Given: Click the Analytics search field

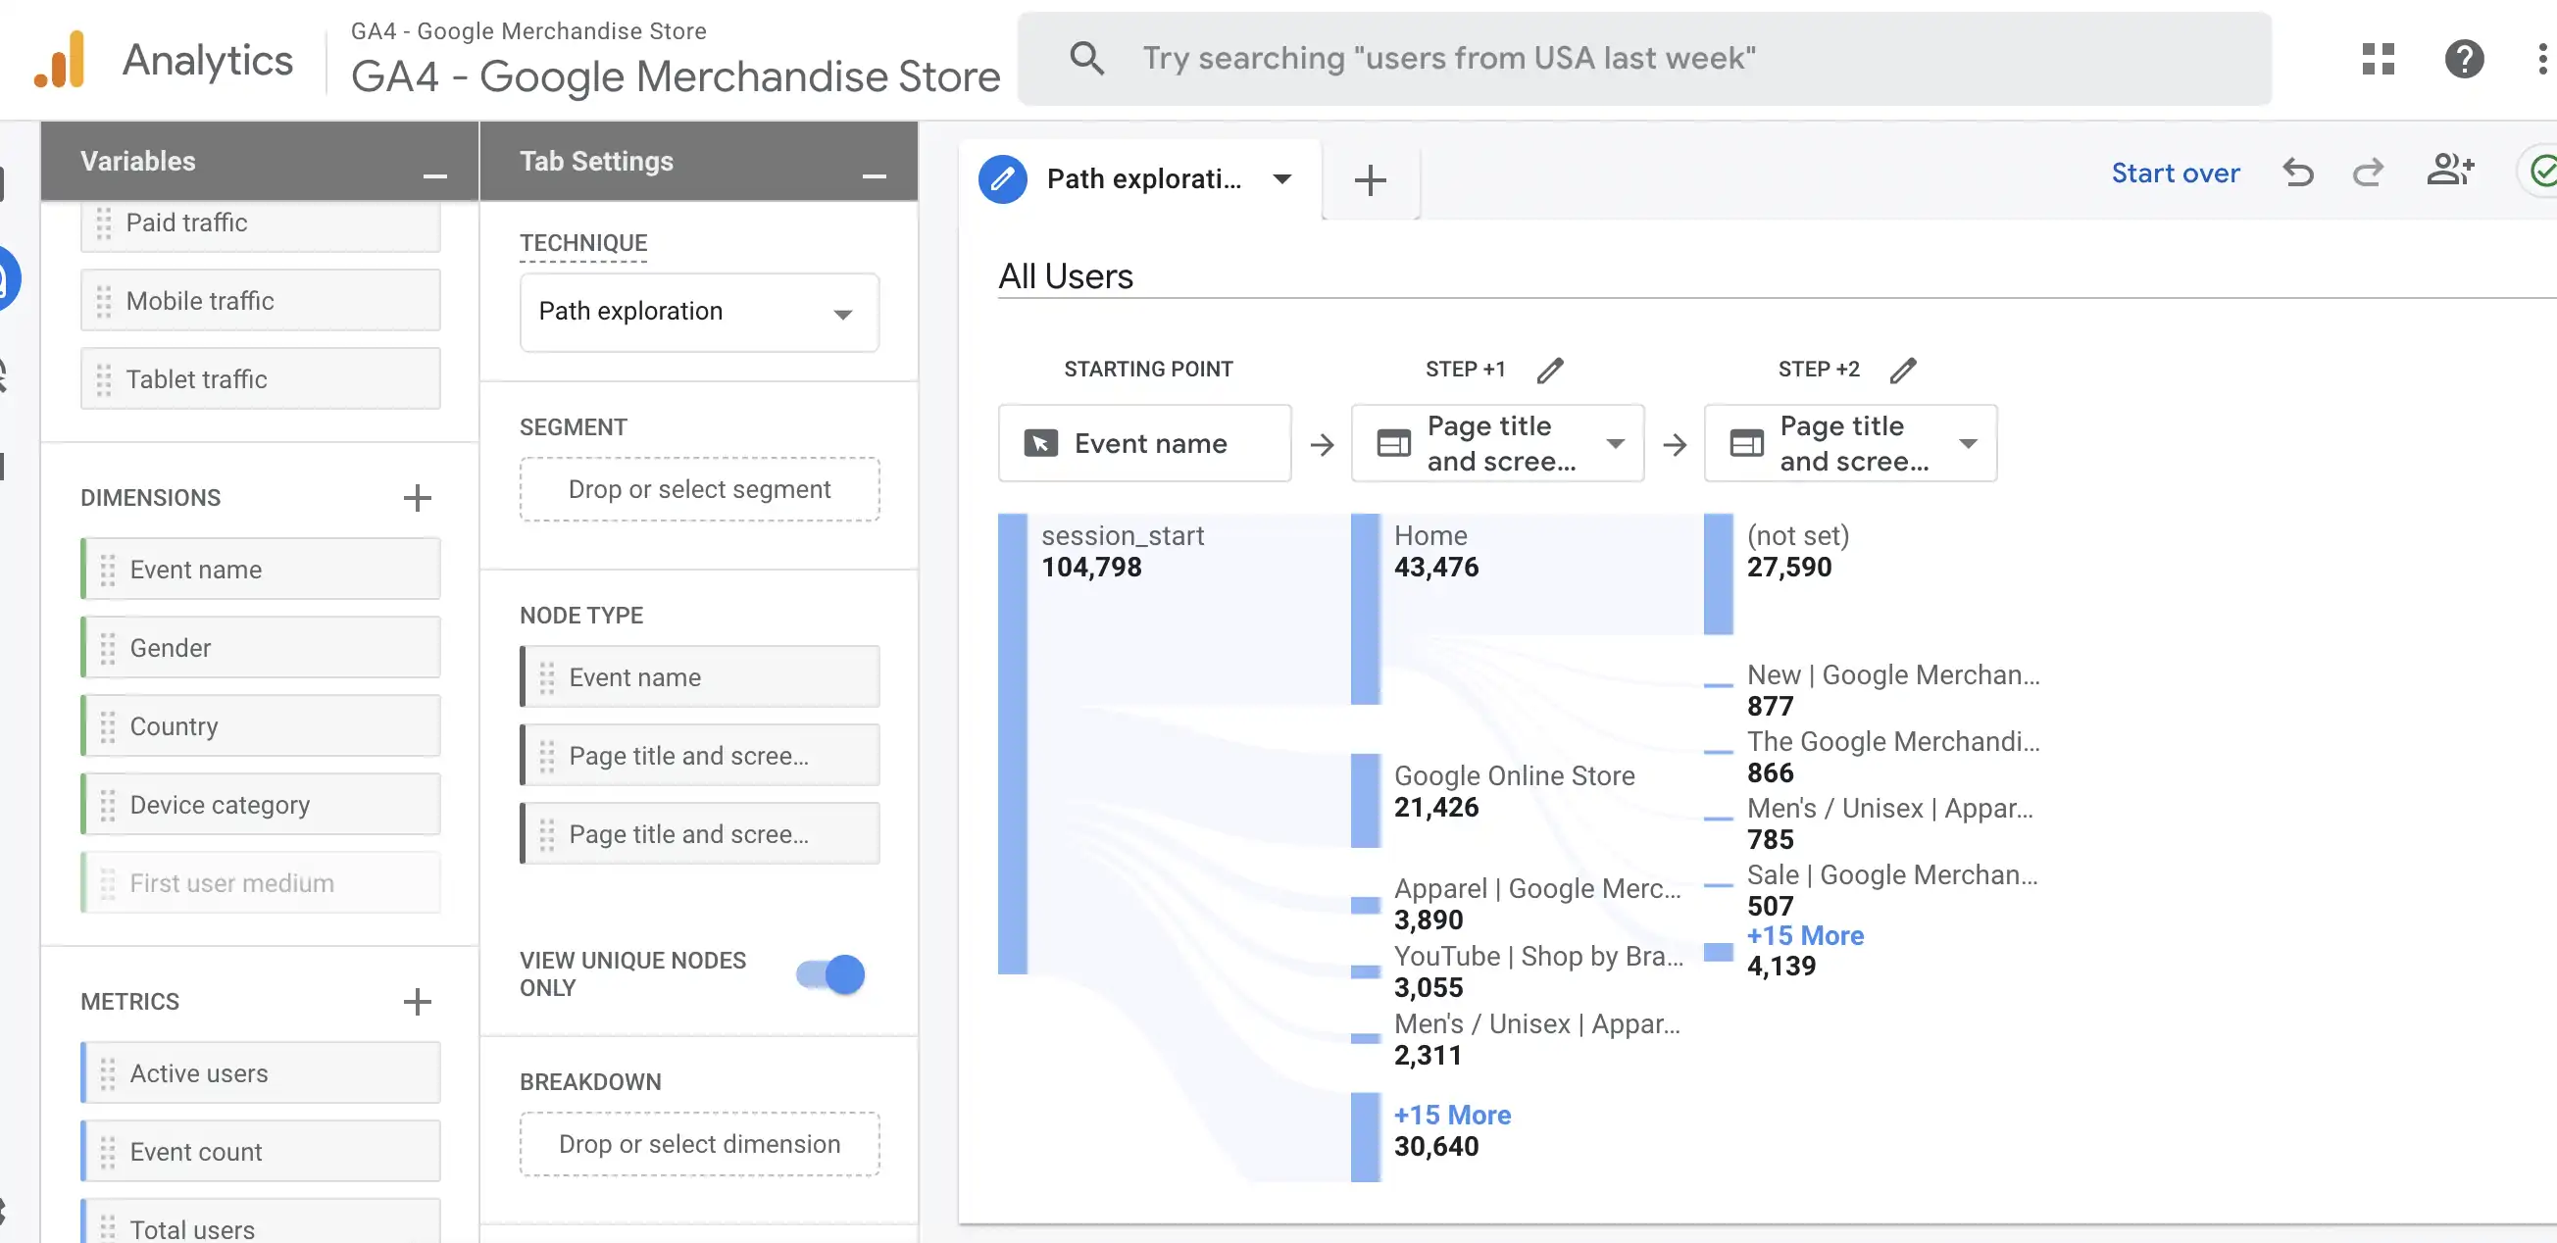Looking at the screenshot, I should (1644, 59).
